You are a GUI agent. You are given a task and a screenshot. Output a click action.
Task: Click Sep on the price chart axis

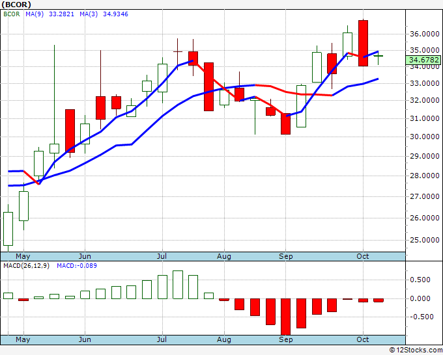pyautogui.click(x=285, y=257)
